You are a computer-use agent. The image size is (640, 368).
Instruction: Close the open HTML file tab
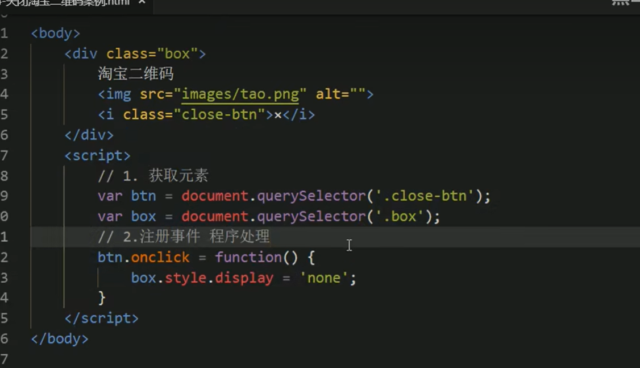tap(142, 2)
